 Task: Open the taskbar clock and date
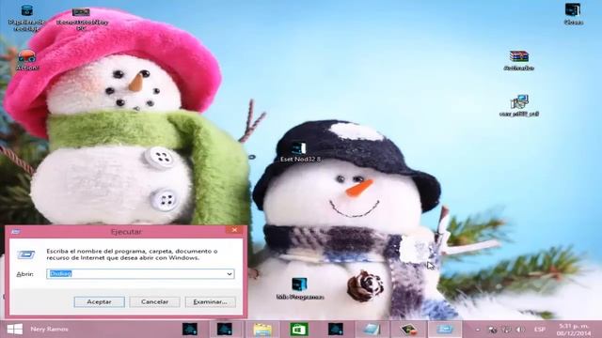575,330
